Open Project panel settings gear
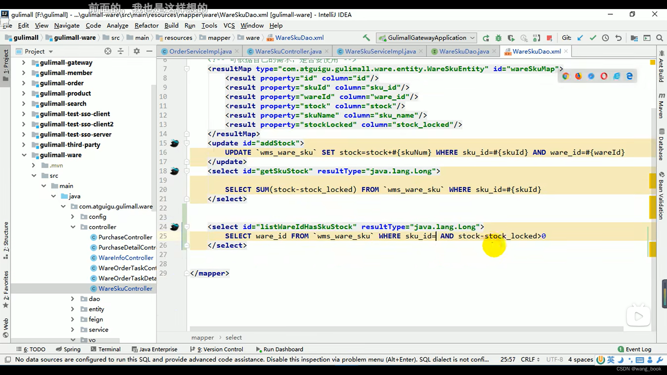Image resolution: width=667 pixels, height=375 pixels. pos(137,51)
